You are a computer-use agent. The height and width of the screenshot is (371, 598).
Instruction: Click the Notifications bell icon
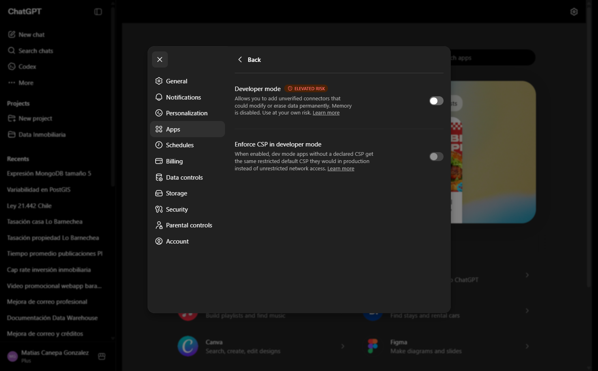159,97
